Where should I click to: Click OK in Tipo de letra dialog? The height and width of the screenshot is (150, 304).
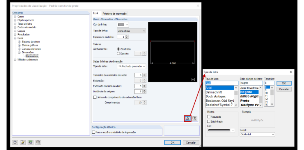pyautogui.click(x=284, y=83)
